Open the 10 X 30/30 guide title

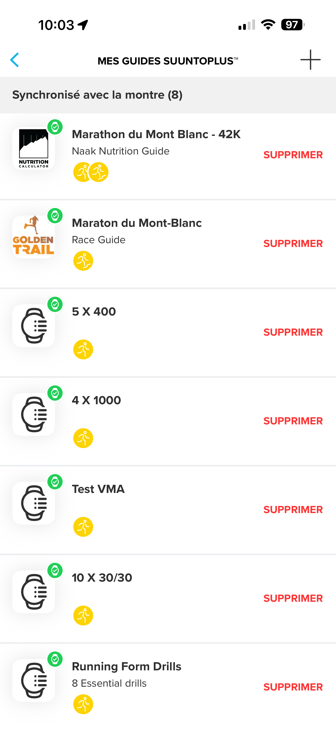pyautogui.click(x=102, y=578)
